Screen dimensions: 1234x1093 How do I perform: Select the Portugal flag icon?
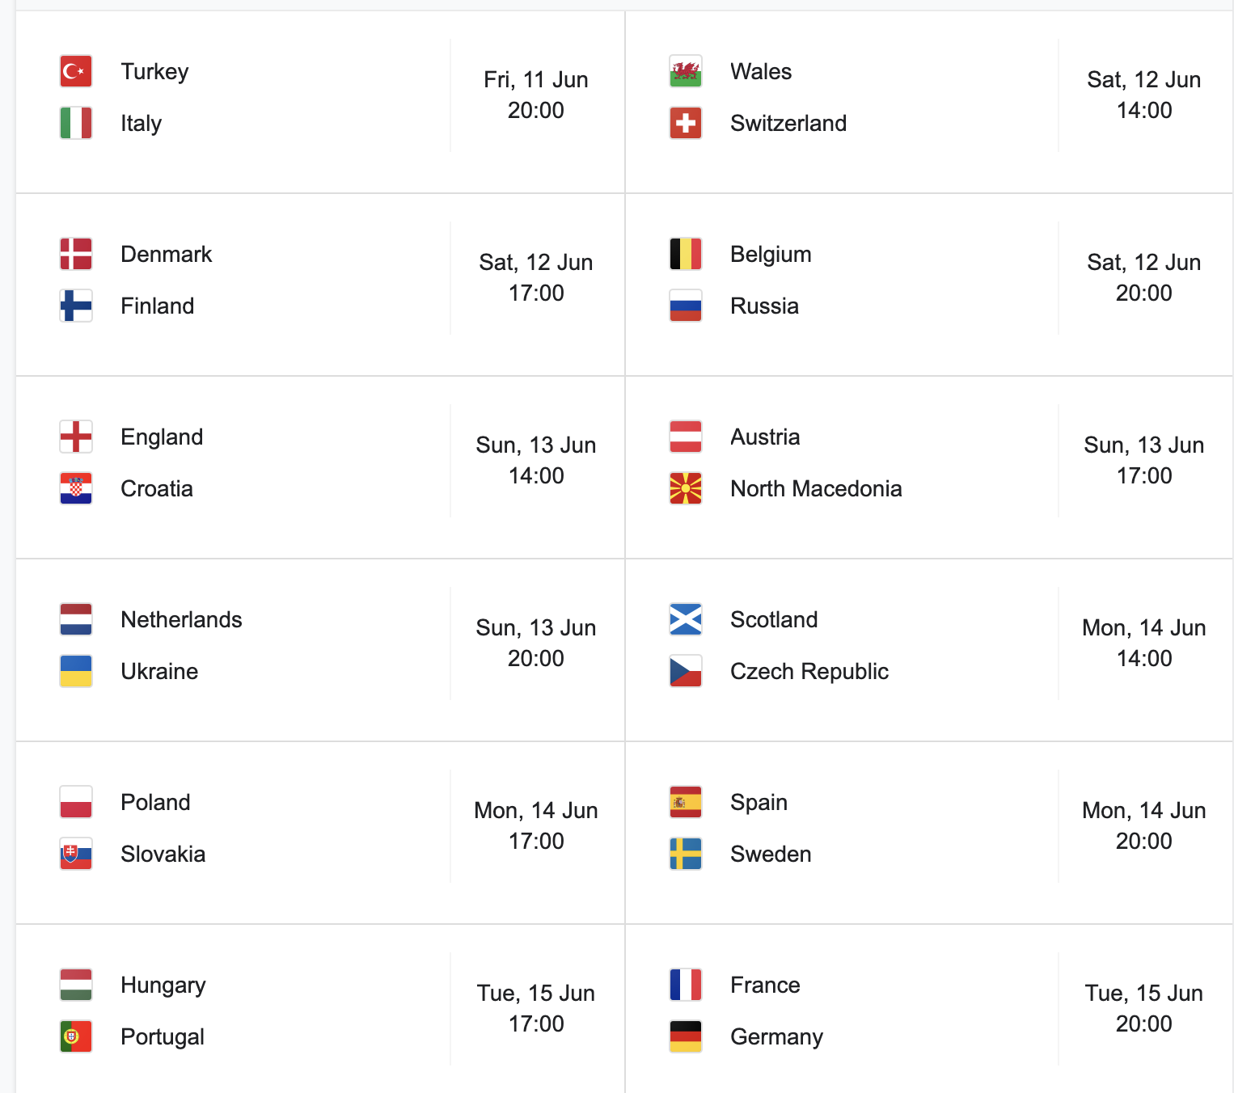pos(76,1036)
